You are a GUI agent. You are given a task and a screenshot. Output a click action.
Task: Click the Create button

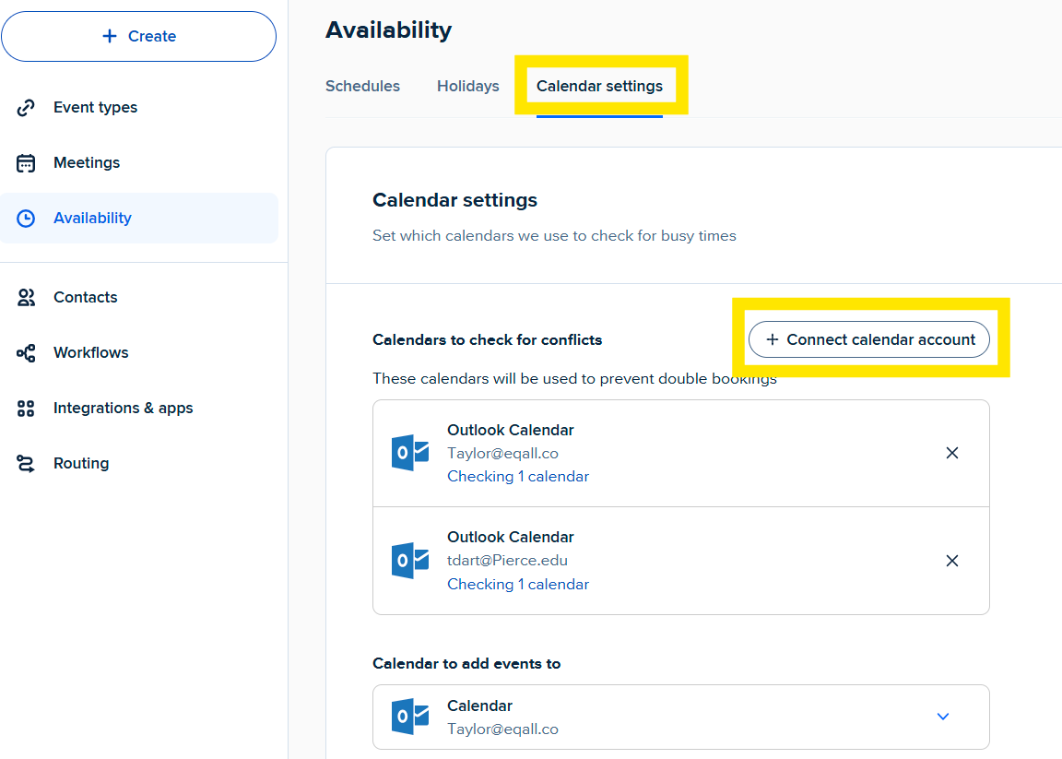click(139, 36)
